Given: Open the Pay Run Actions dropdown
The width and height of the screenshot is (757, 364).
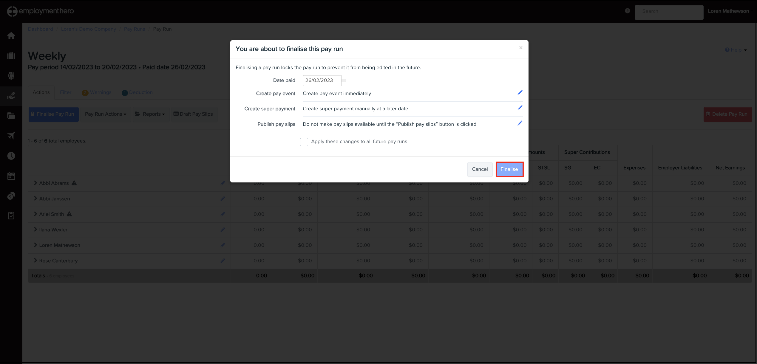Looking at the screenshot, I should pos(106,114).
